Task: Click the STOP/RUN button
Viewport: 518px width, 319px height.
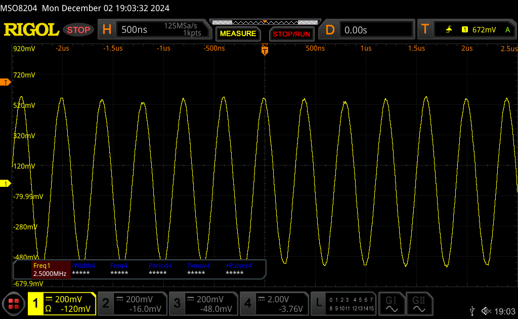Action: click(x=291, y=34)
